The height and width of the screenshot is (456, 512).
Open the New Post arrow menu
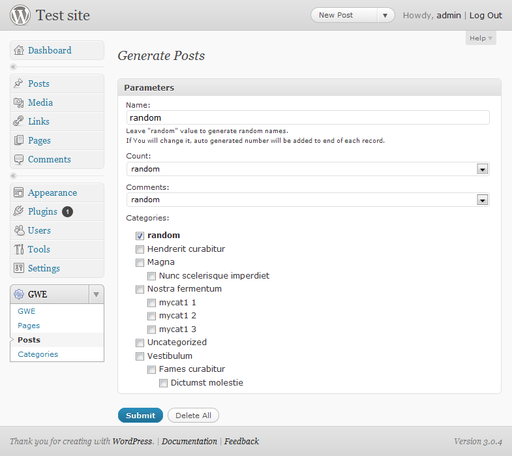385,16
